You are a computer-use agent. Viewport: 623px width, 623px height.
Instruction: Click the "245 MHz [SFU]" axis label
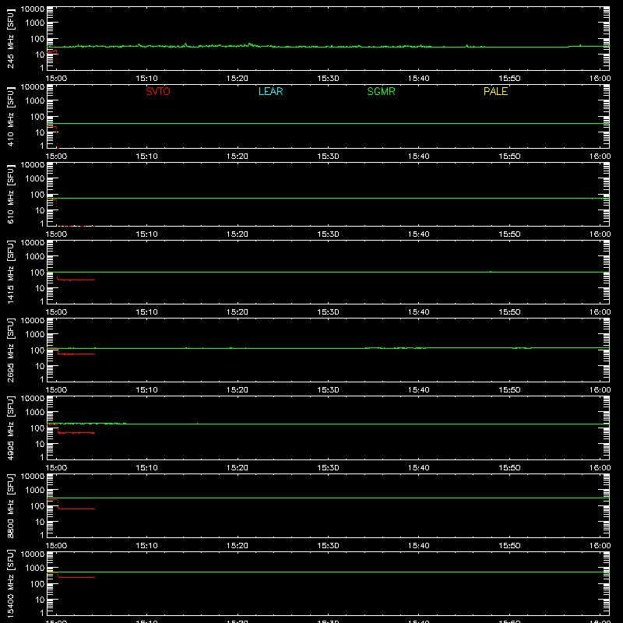(x=11, y=38)
